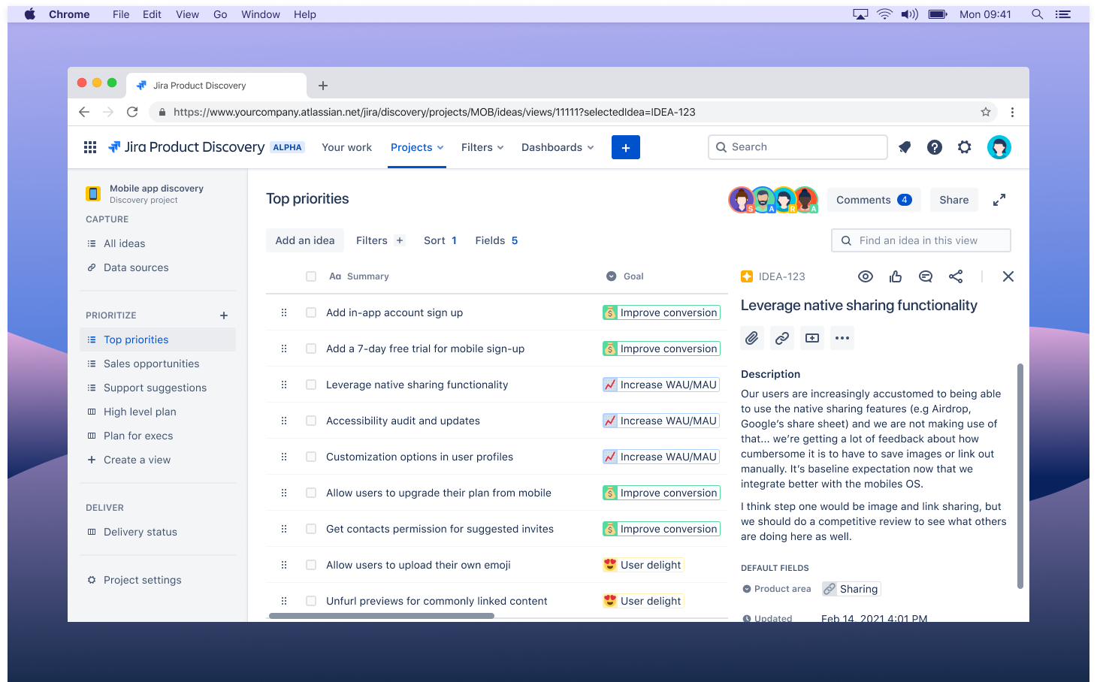Open the idea comments speech bubble icon

click(926, 276)
